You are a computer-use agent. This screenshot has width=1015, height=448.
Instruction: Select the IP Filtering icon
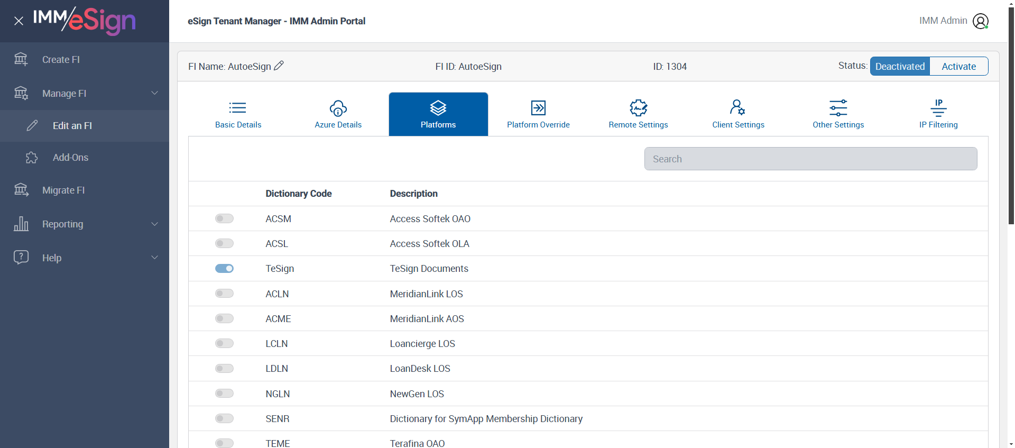point(938,108)
